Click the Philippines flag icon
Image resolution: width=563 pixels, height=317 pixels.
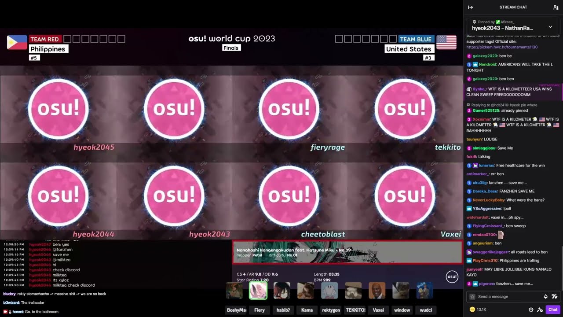tap(17, 42)
